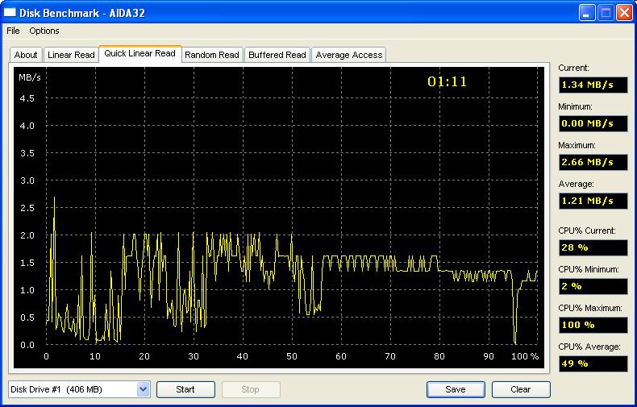The width and height of the screenshot is (637, 407).
Task: Click the elapsed time 01:11 readout
Action: 447,81
